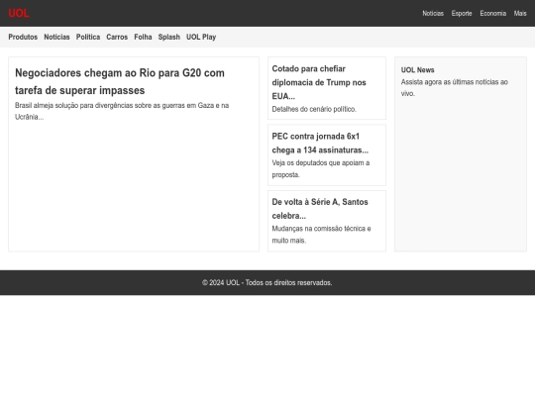Open Esporte in the top bar

pos(462,13)
